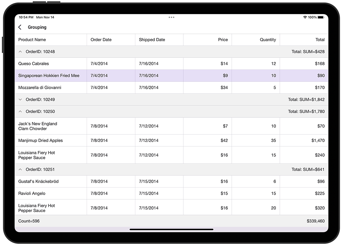This screenshot has width=343, height=246.
Task: Collapse the OrderID: 10250 group
Action: point(20,111)
